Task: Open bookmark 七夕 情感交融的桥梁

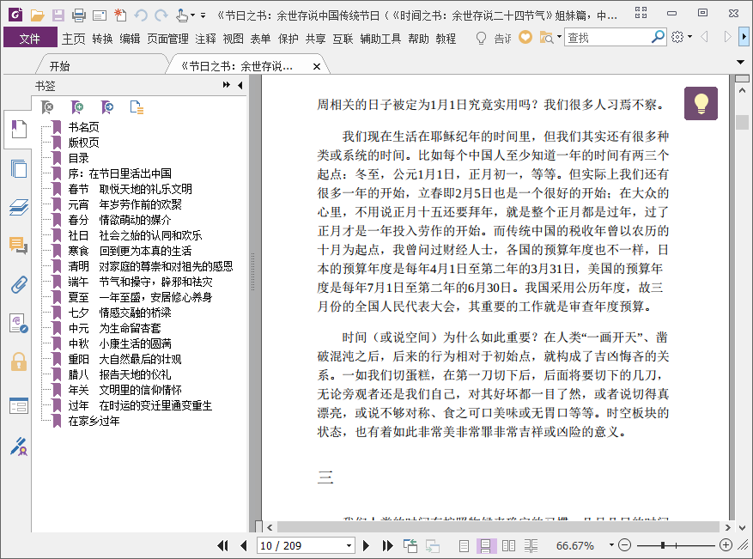Action: click(x=119, y=313)
